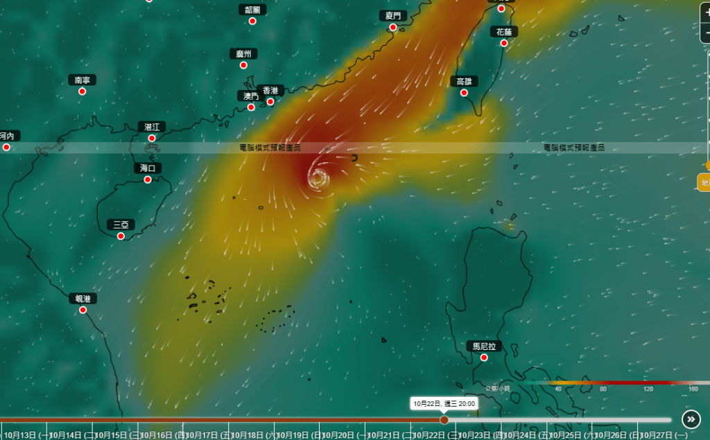
Task: Click the 香港 red location marker
Action: 270,102
